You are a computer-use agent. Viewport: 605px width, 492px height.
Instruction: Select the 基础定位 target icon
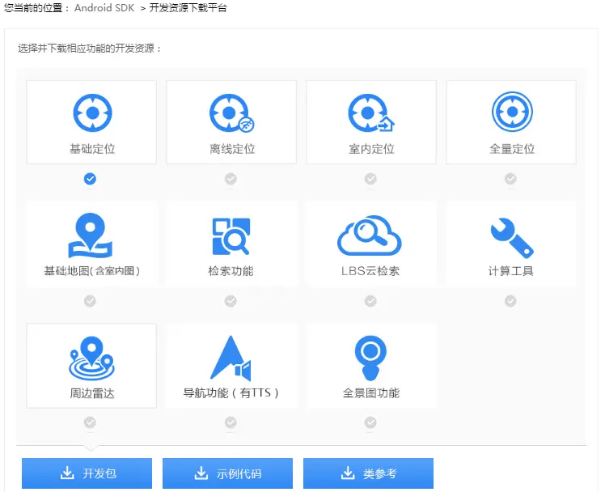pos(92,112)
